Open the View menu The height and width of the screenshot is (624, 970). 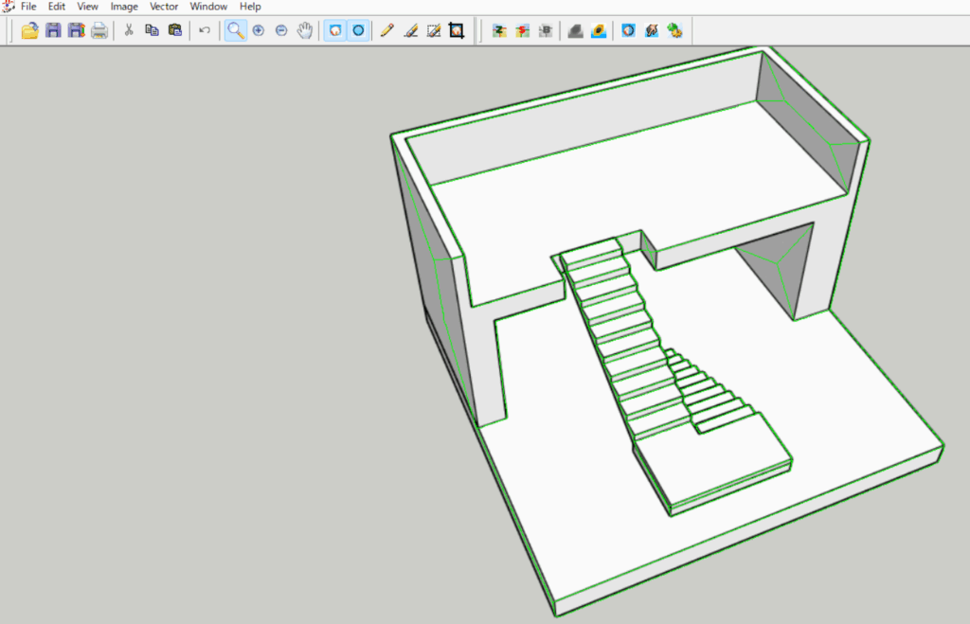point(87,7)
